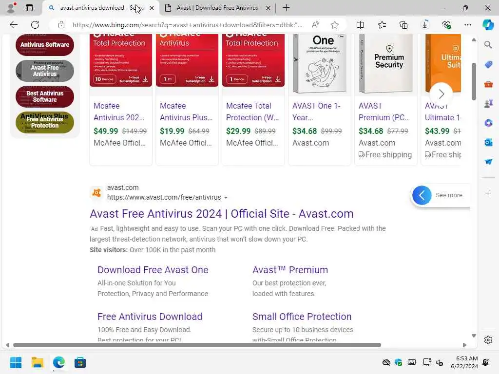Viewport: 499px width, 374px height.
Task: Switch to Avast Download Free Antivirus tab
Action: [217, 8]
